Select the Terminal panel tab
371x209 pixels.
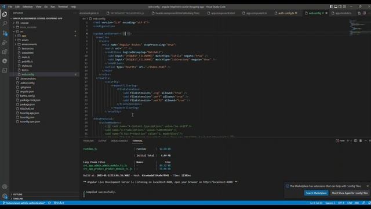[137, 140]
